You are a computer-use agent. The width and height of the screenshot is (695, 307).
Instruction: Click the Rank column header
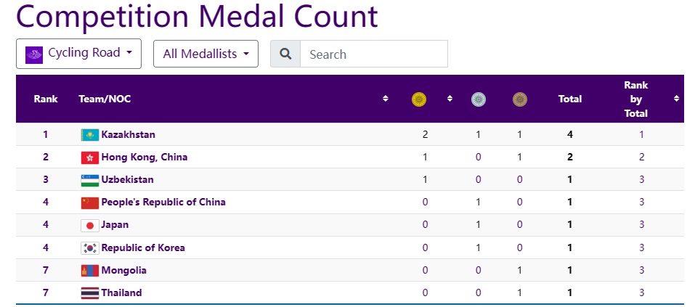(x=46, y=99)
